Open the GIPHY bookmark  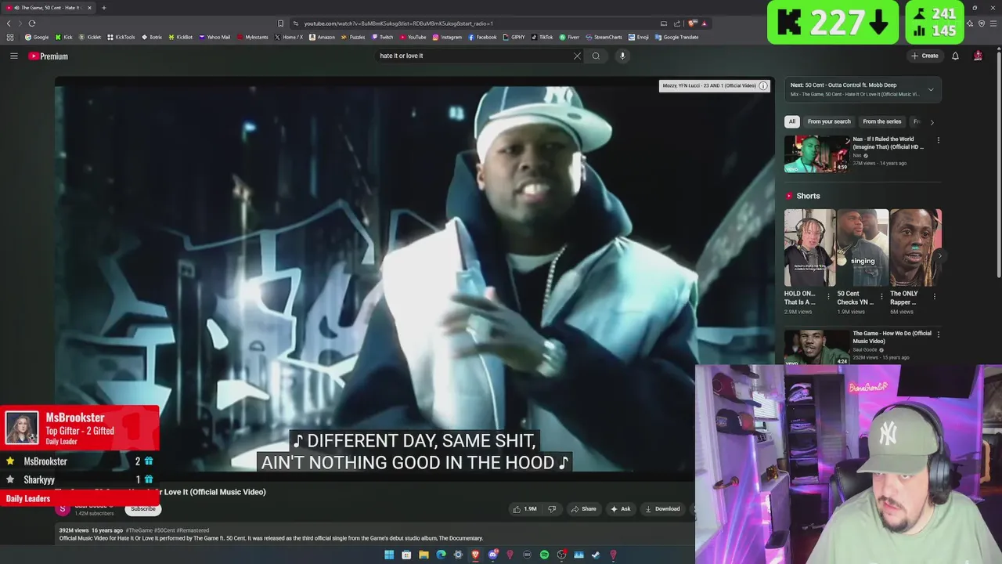click(514, 37)
